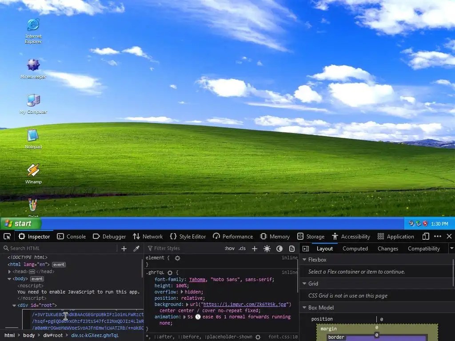Open the animation timing function editor swatch

click(x=198, y=317)
